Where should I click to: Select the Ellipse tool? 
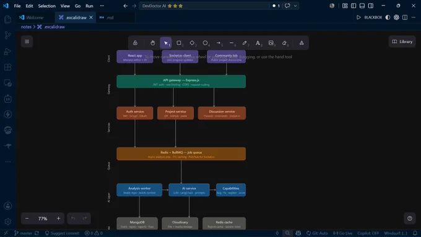click(x=205, y=43)
